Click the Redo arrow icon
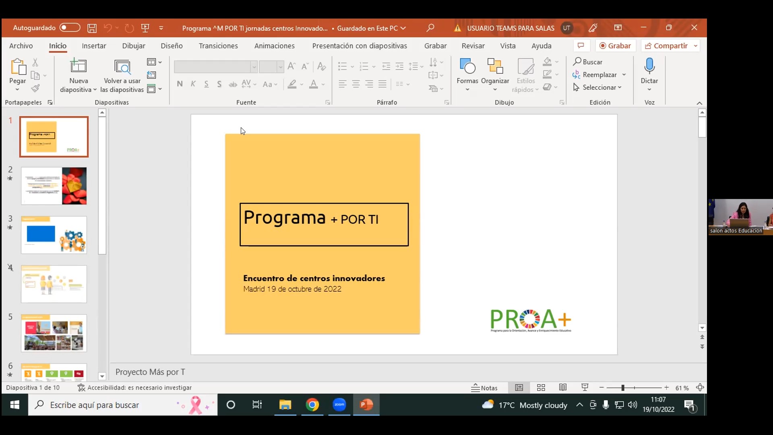 [x=129, y=28]
